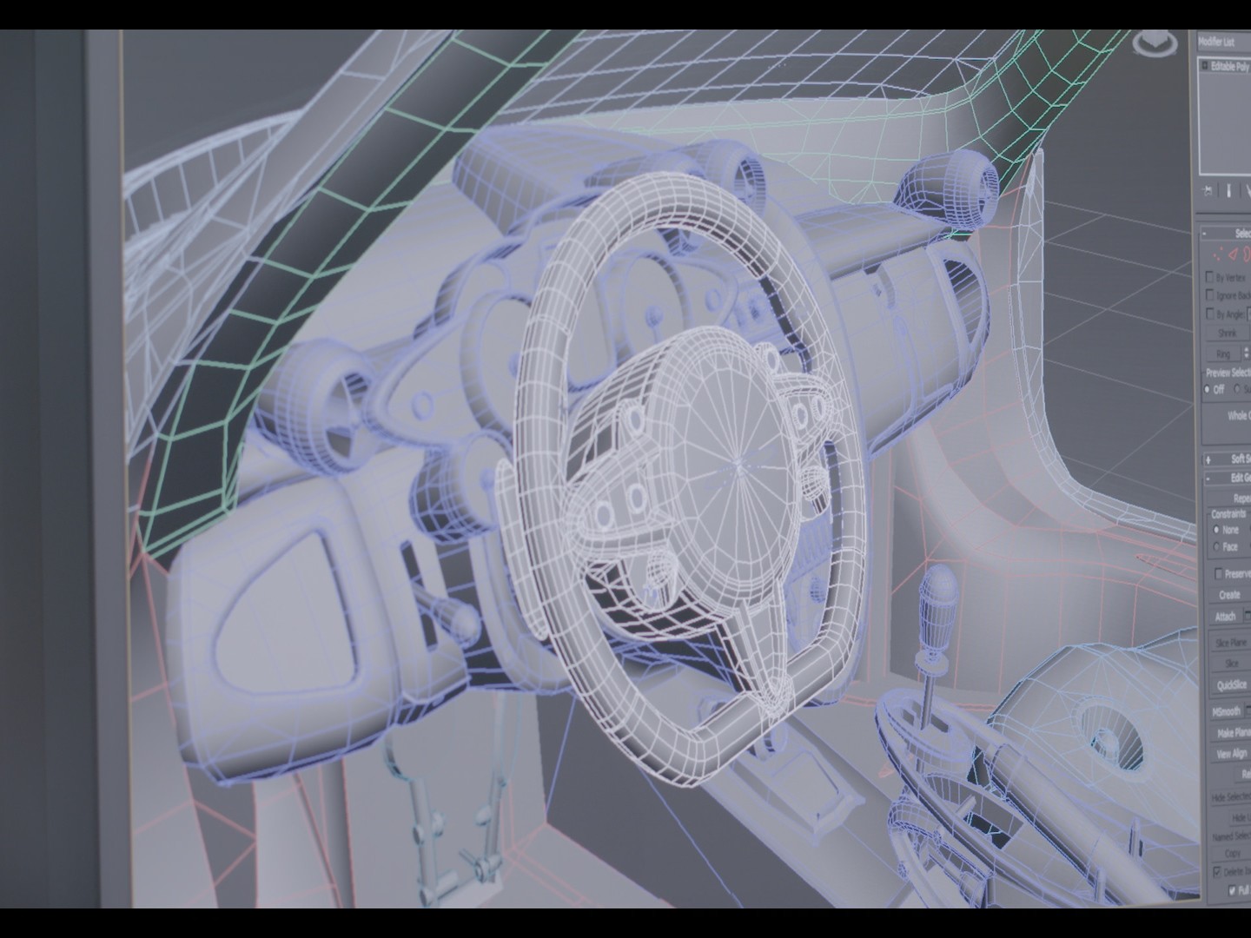Select Editable Poly in modifier stack
The height and width of the screenshot is (938, 1251).
(x=1230, y=66)
